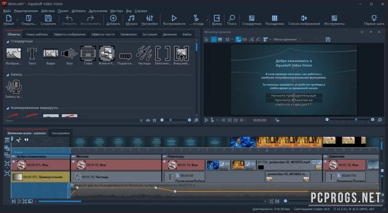
Task: Jump to next item in monitor
Action: pyautogui.click(x=236, y=120)
